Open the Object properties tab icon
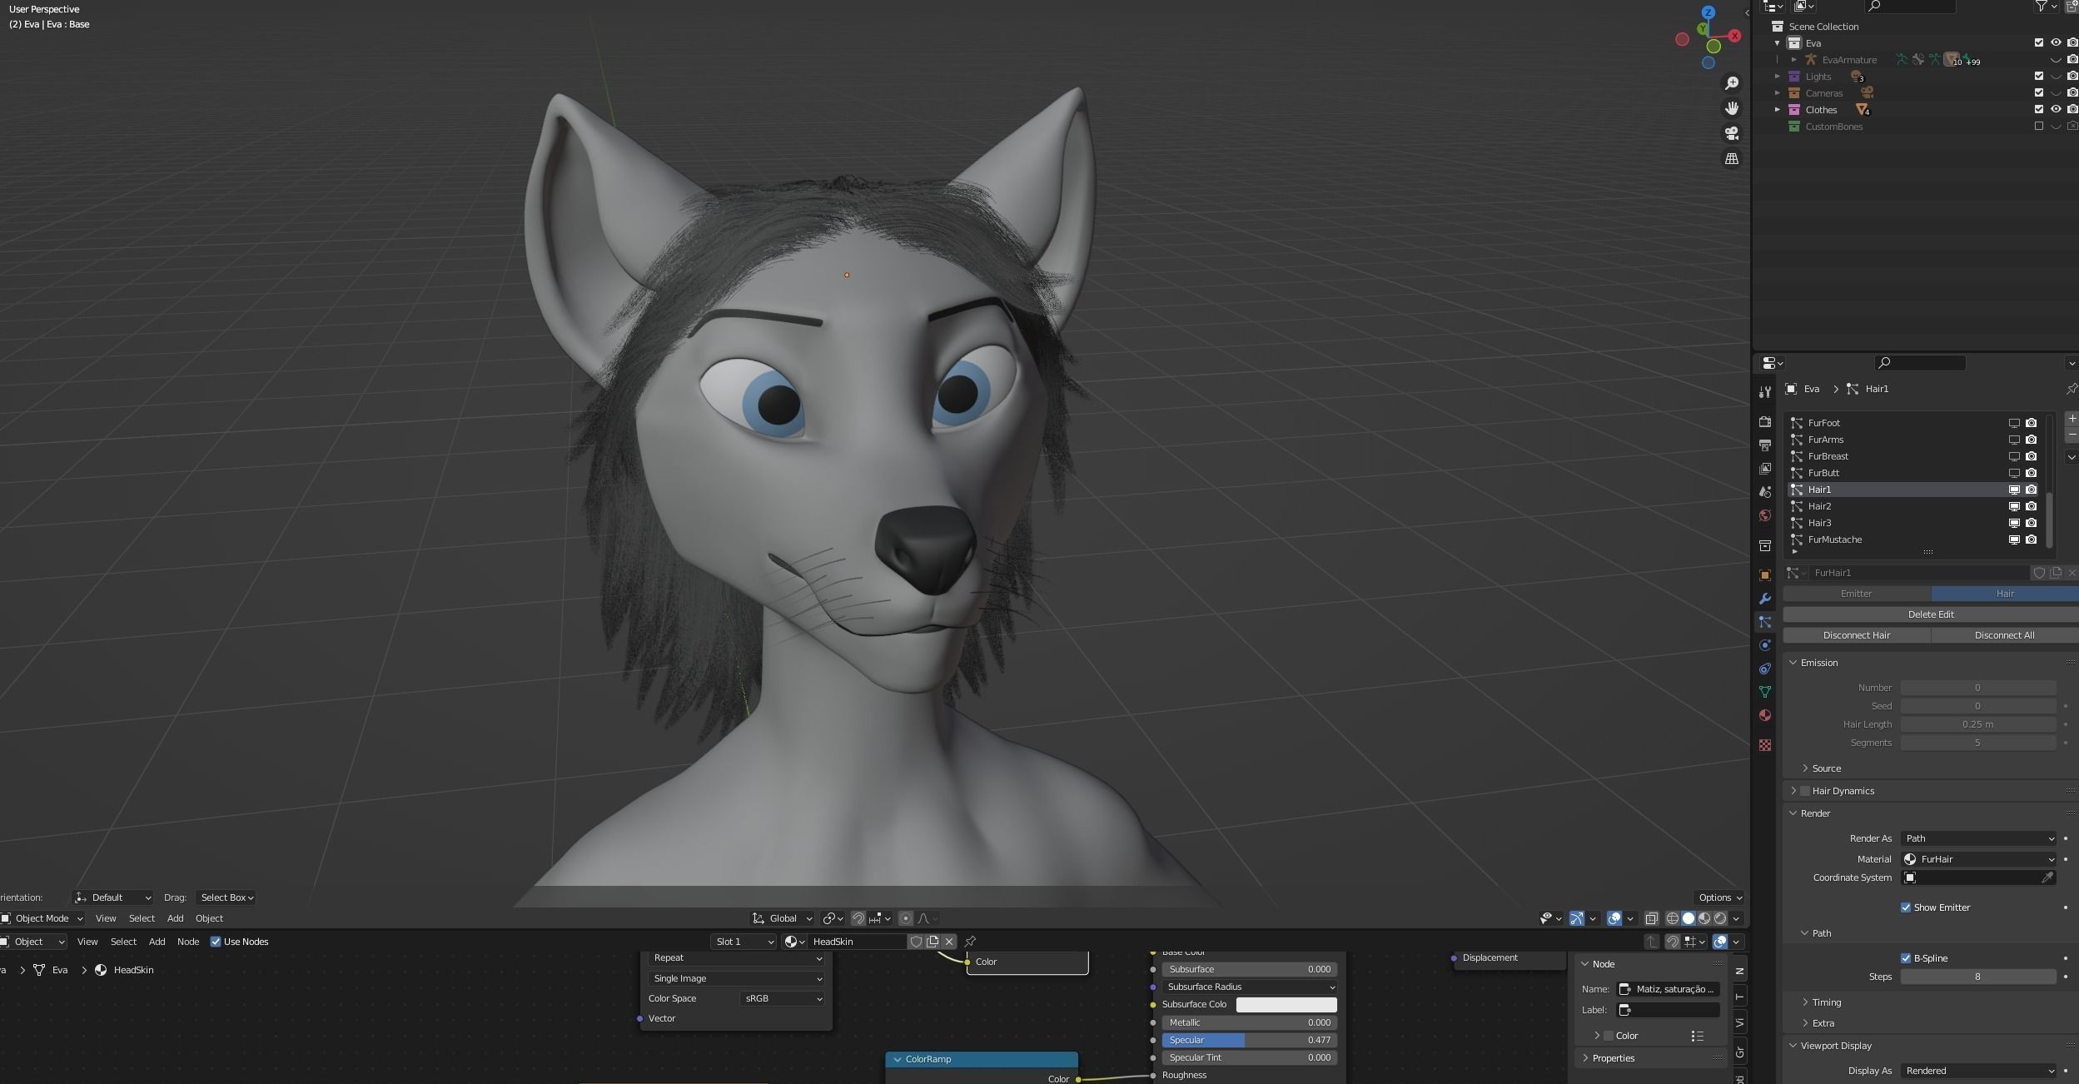Image resolution: width=2079 pixels, height=1084 pixels. coord(1764,575)
